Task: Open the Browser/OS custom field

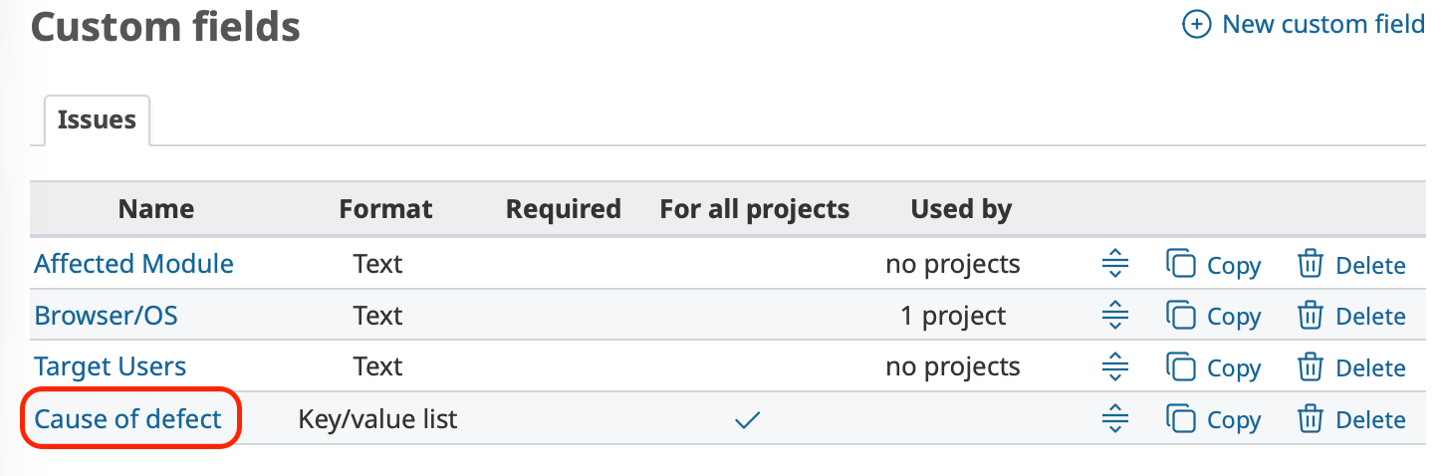Action: click(106, 316)
